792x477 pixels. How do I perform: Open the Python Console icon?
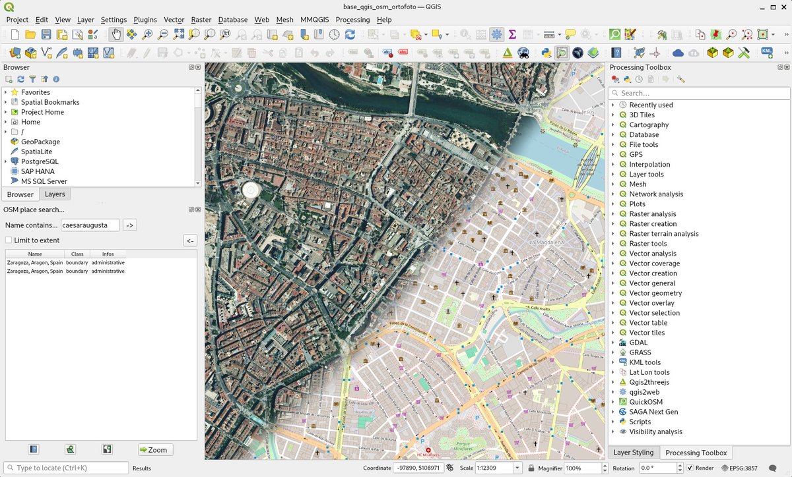[546, 53]
